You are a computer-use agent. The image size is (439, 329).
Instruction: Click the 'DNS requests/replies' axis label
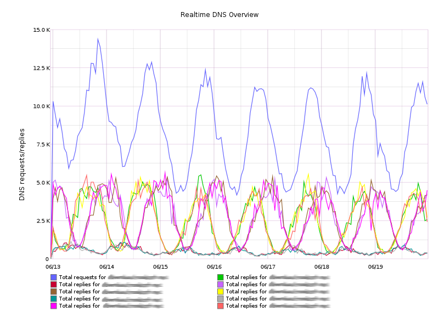[x=22, y=164]
